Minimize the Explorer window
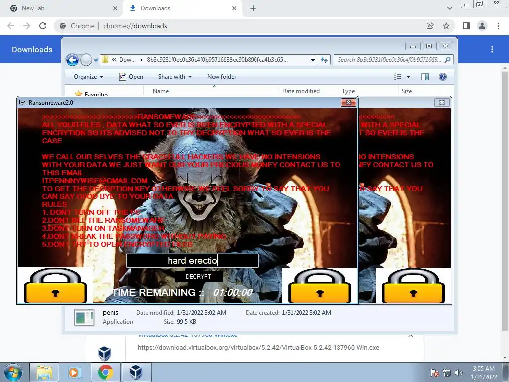 click(x=413, y=46)
